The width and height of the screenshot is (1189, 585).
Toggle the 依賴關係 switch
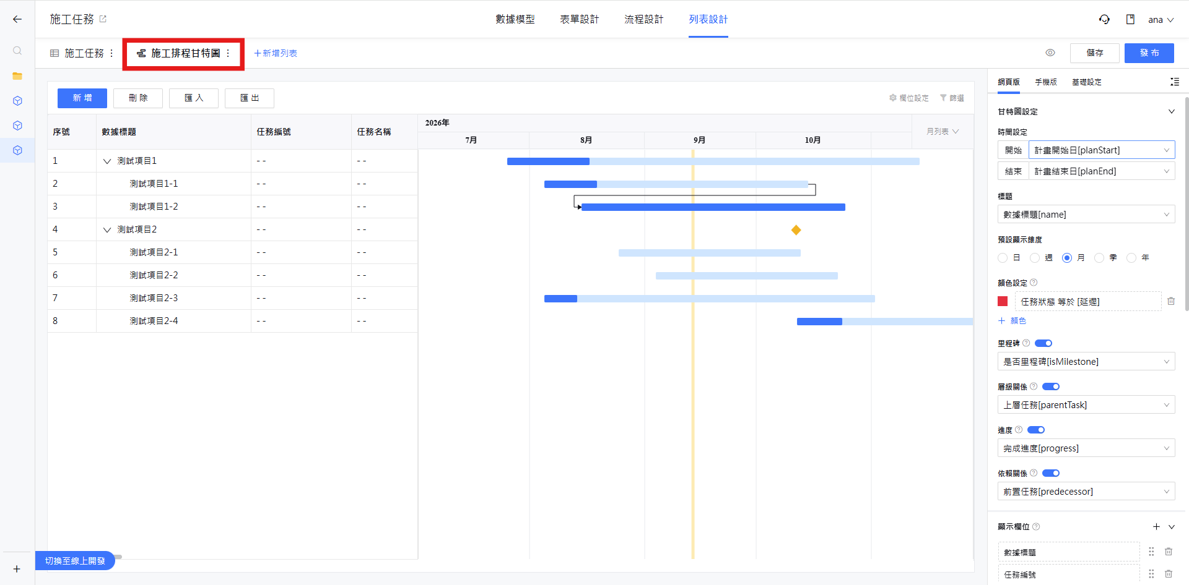(x=1051, y=473)
